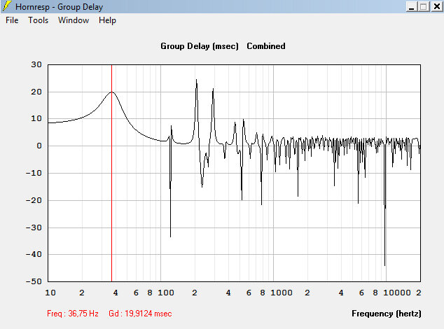Click the Group Delay (msec) chart title
Viewport: 444px width, 329px height.
click(200, 46)
